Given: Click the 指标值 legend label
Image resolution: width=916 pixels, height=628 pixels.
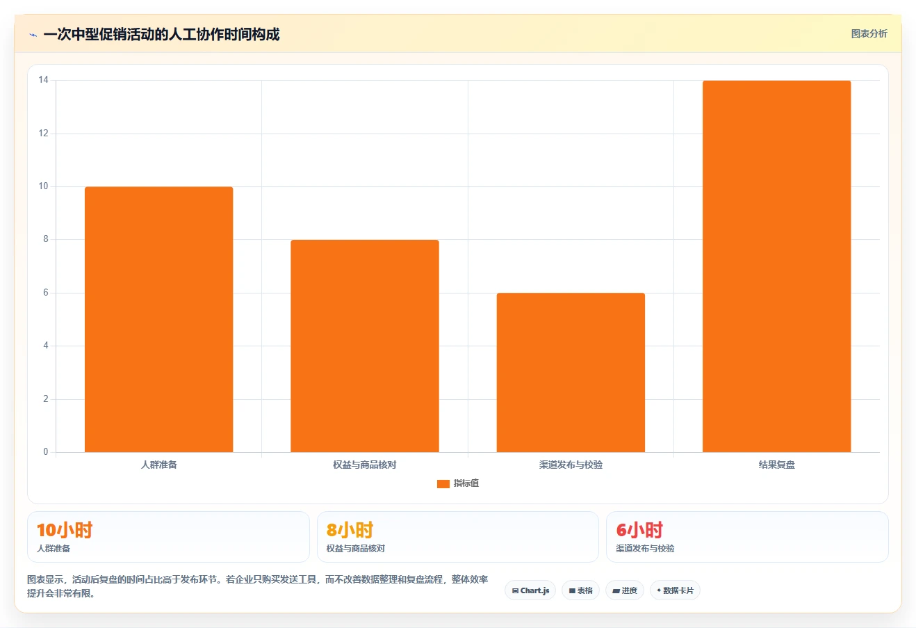Looking at the screenshot, I should [466, 483].
